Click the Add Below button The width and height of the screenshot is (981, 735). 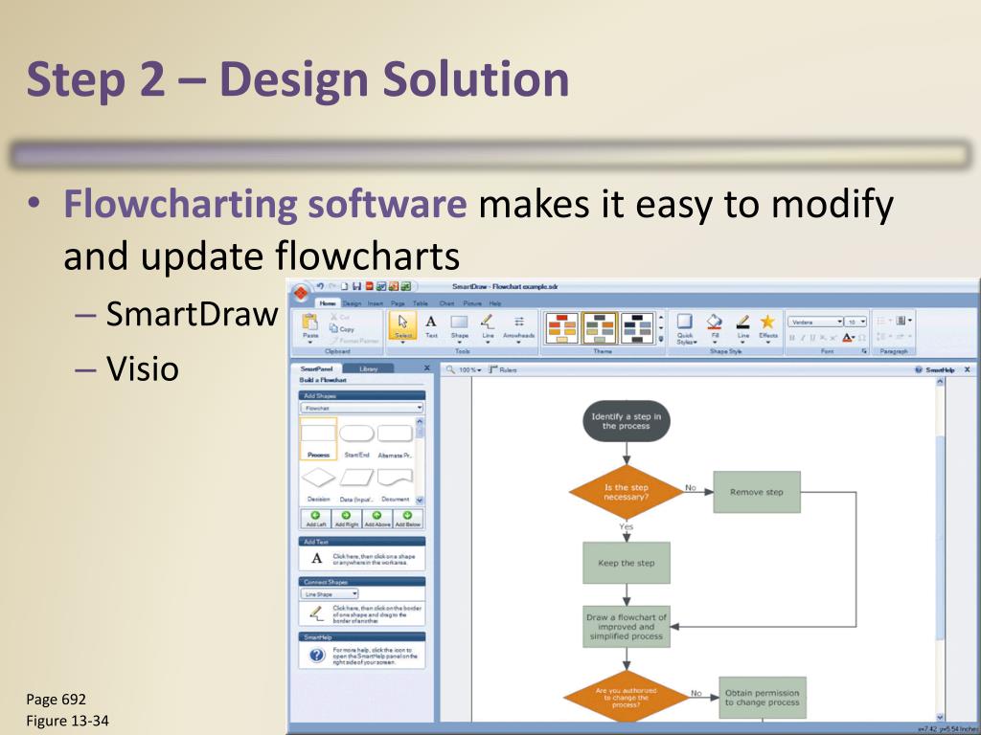pyautogui.click(x=408, y=519)
